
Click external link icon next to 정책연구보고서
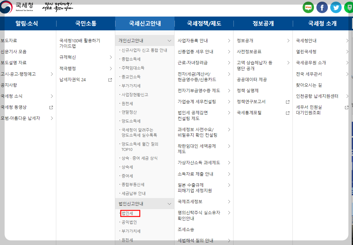tap(288, 101)
